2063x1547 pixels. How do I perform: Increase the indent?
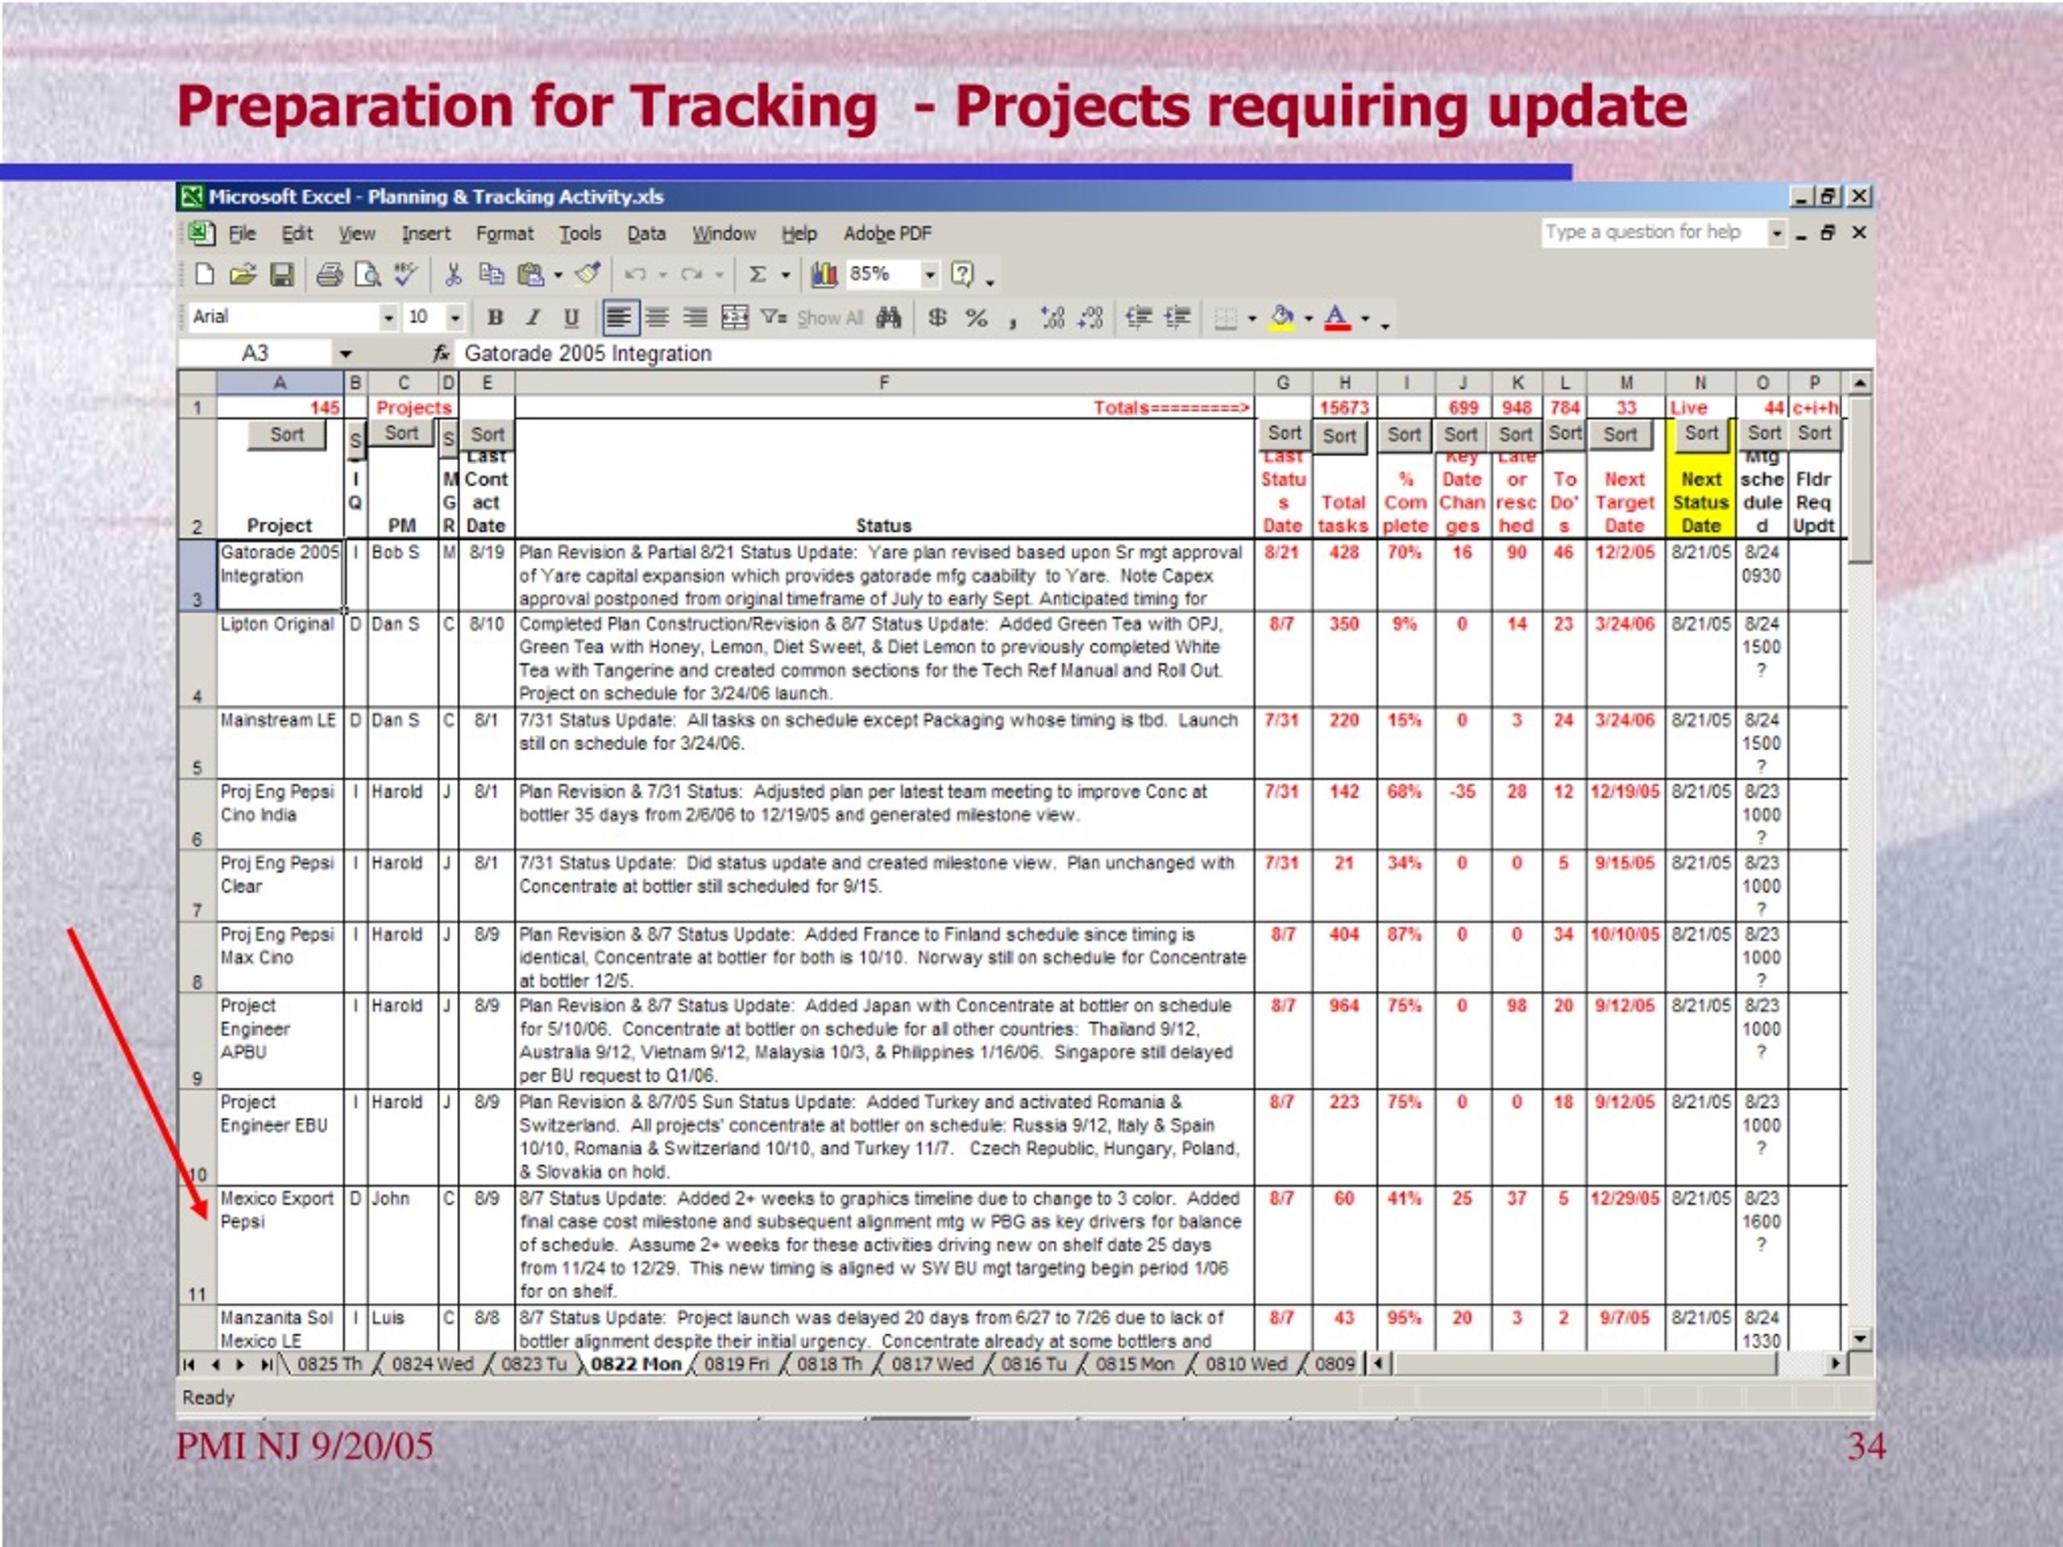click(1177, 318)
